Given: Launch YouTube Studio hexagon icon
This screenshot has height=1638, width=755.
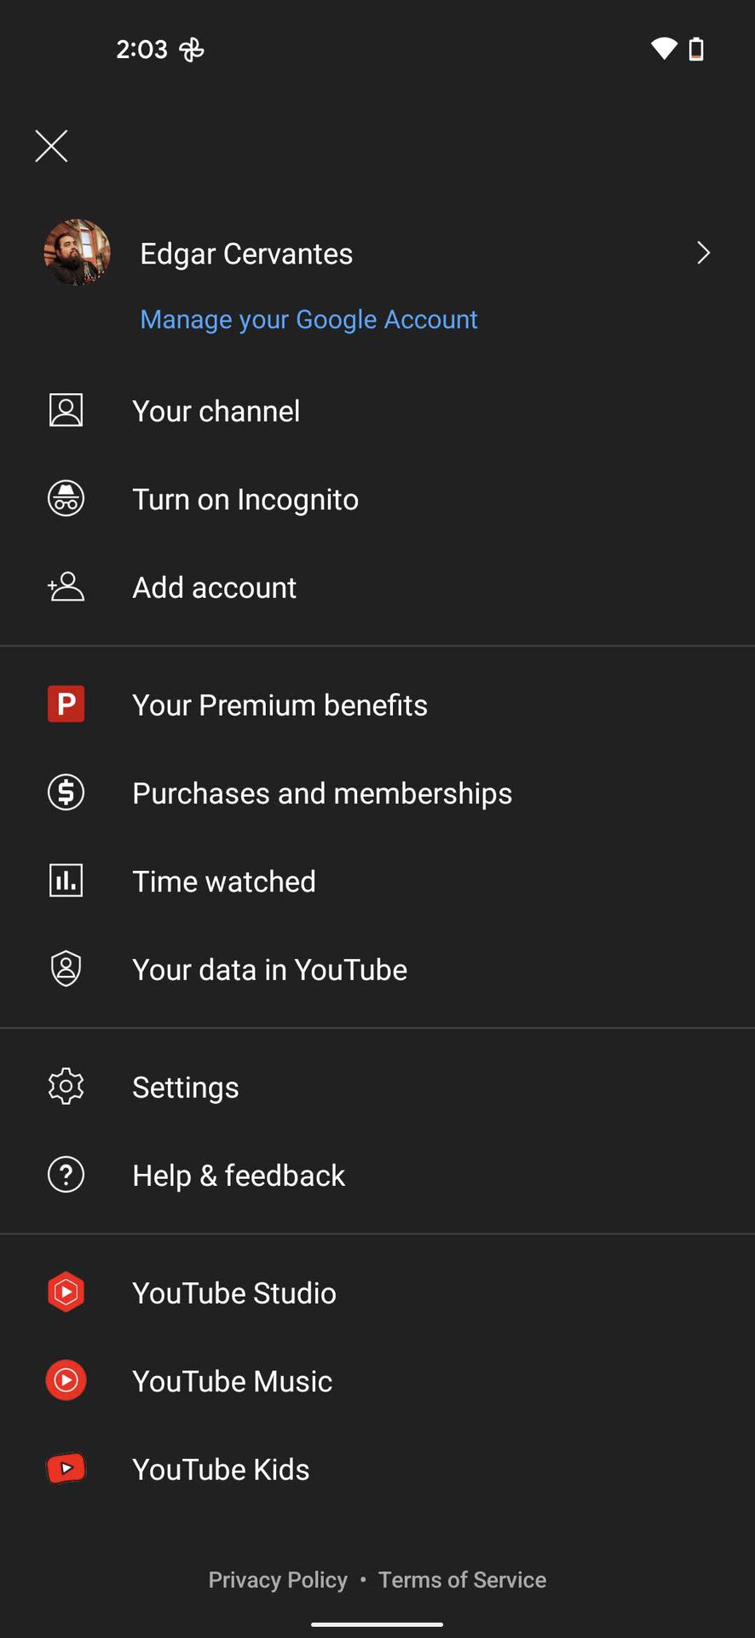Looking at the screenshot, I should [x=66, y=1292].
